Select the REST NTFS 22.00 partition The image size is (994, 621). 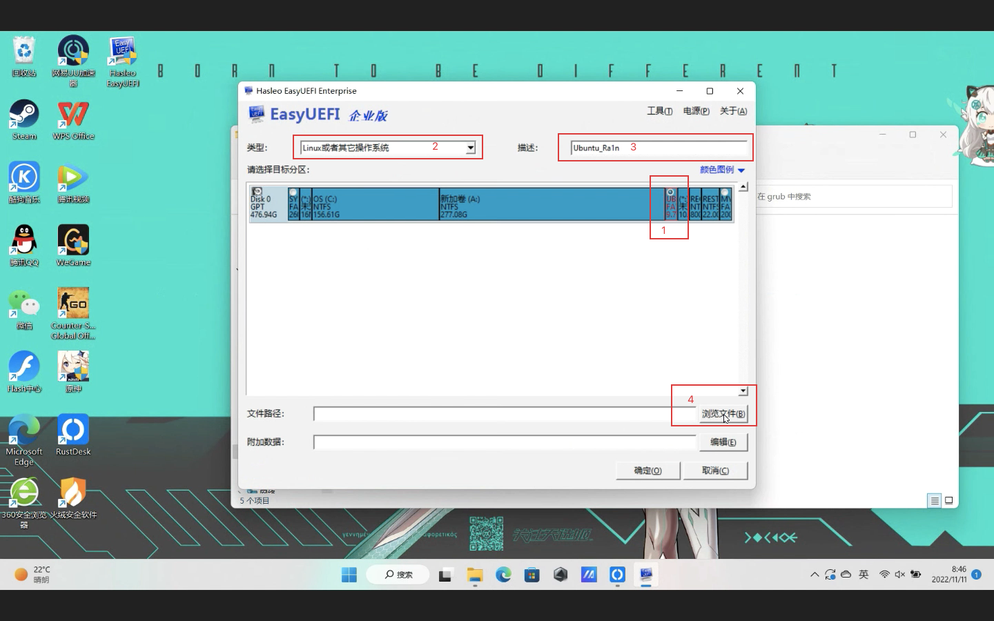click(x=710, y=204)
